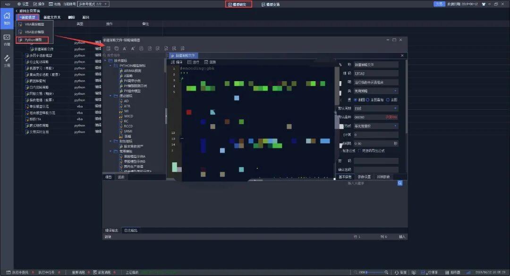Viewport: 510px width, 276px height.
Task: Click the monitor icon in status bar
Action: [414, 272]
